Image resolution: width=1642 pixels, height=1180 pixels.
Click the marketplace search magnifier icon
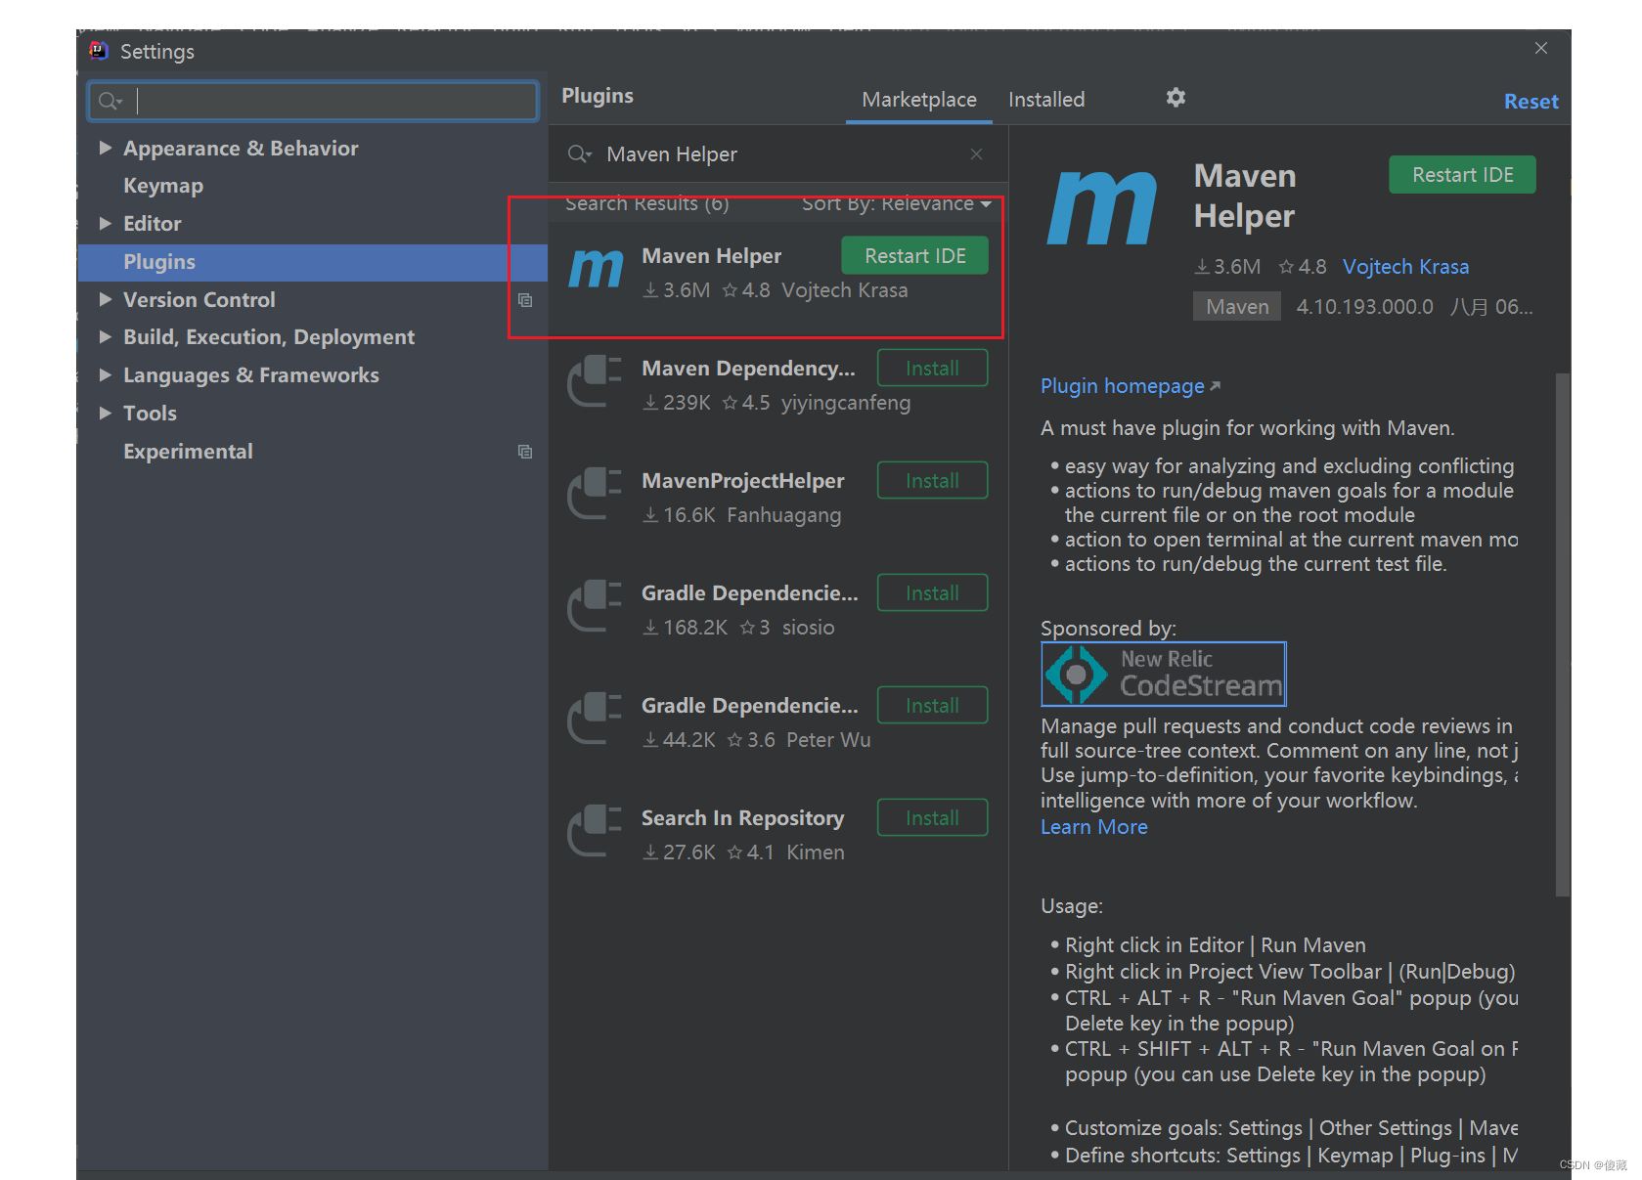click(x=579, y=154)
